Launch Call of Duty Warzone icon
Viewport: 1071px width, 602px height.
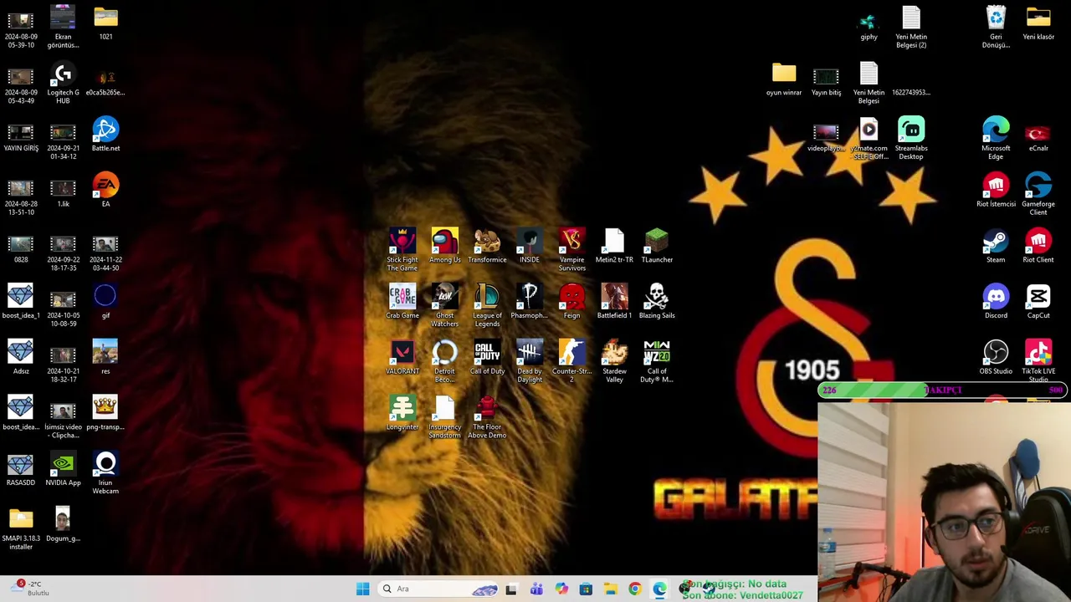point(657,361)
